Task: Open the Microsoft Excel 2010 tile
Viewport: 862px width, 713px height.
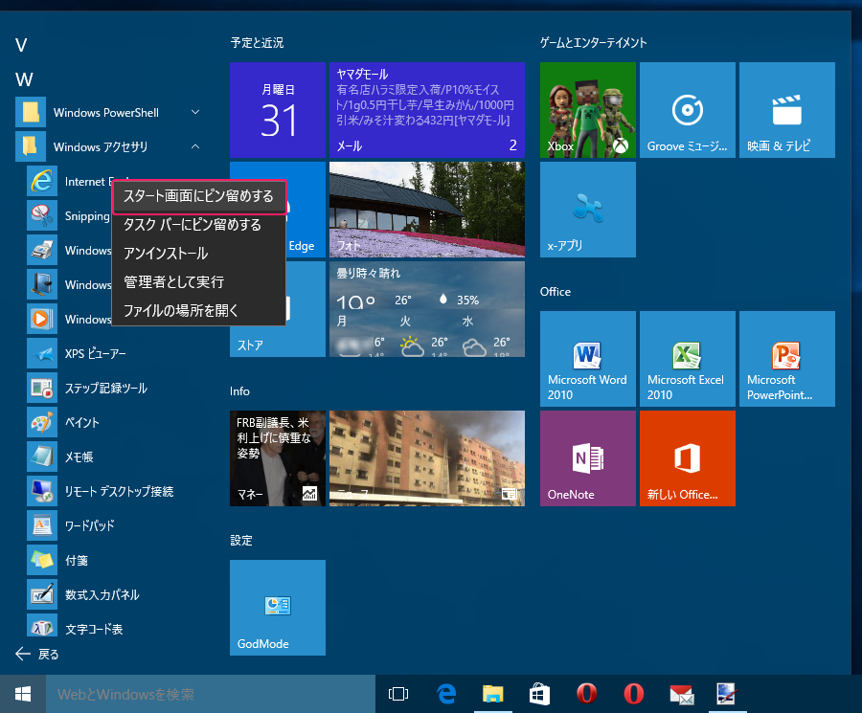Action: pos(687,359)
